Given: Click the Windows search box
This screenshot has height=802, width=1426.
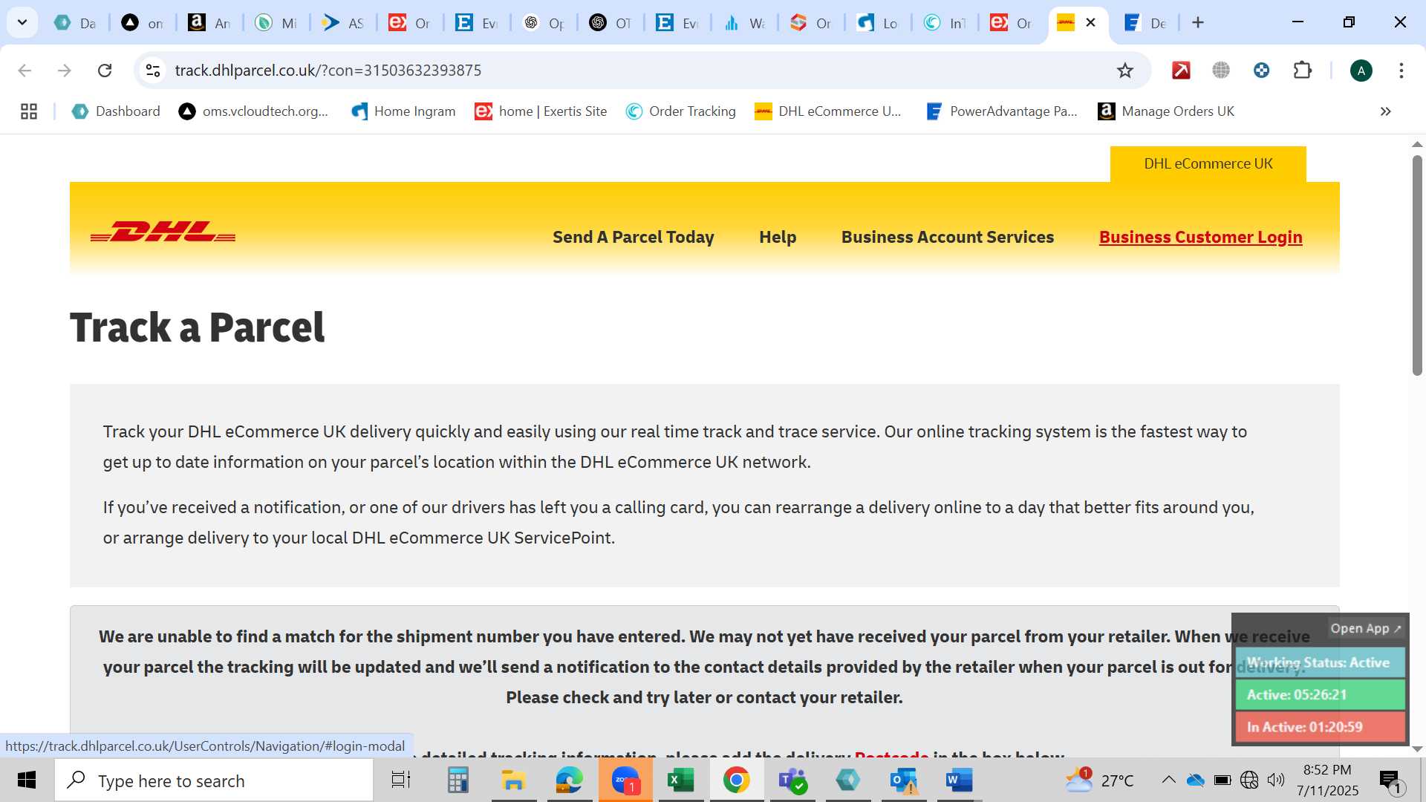Looking at the screenshot, I should 214,780.
